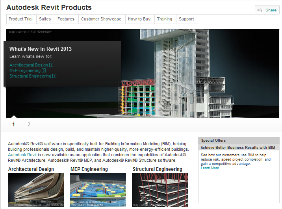Open the MEP Engineering thumbnail image
This screenshot has height=209, width=282.
[98, 190]
